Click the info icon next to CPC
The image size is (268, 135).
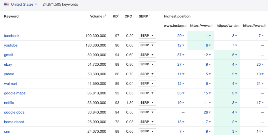(133, 16)
